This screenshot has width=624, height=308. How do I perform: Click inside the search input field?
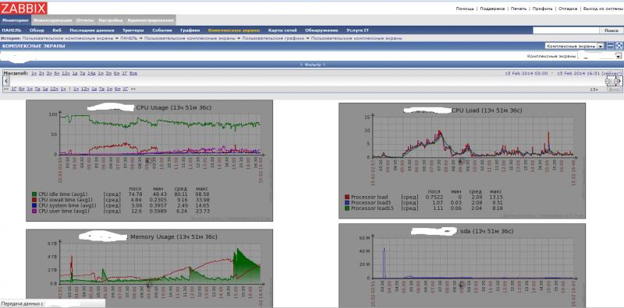566,30
